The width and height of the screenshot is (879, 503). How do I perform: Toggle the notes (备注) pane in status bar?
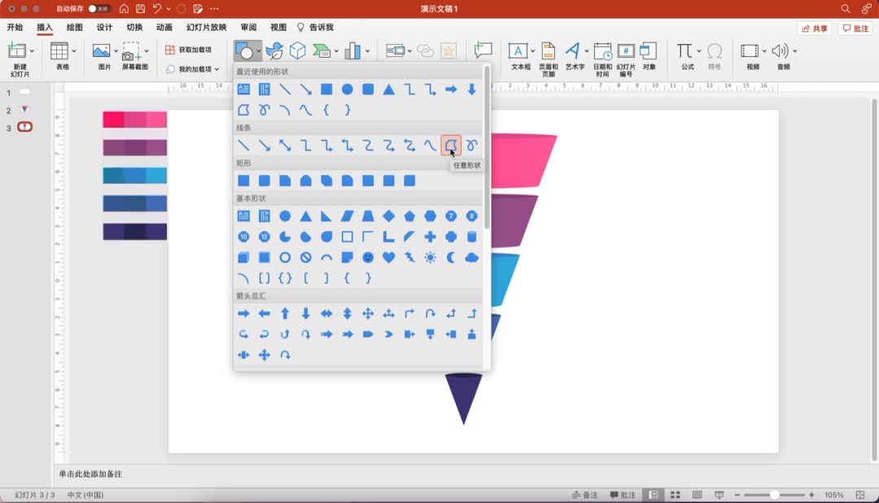[x=584, y=495]
